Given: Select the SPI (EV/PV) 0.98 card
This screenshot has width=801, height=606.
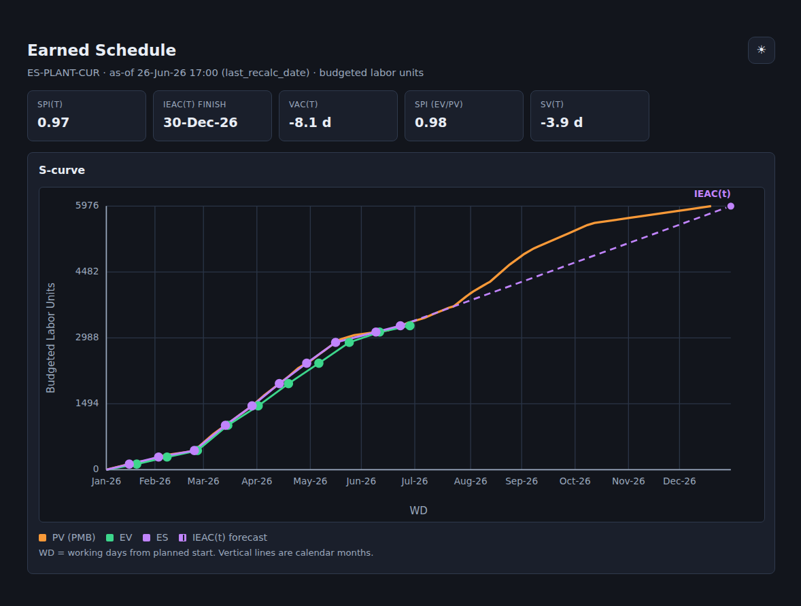Looking at the screenshot, I should click(464, 116).
